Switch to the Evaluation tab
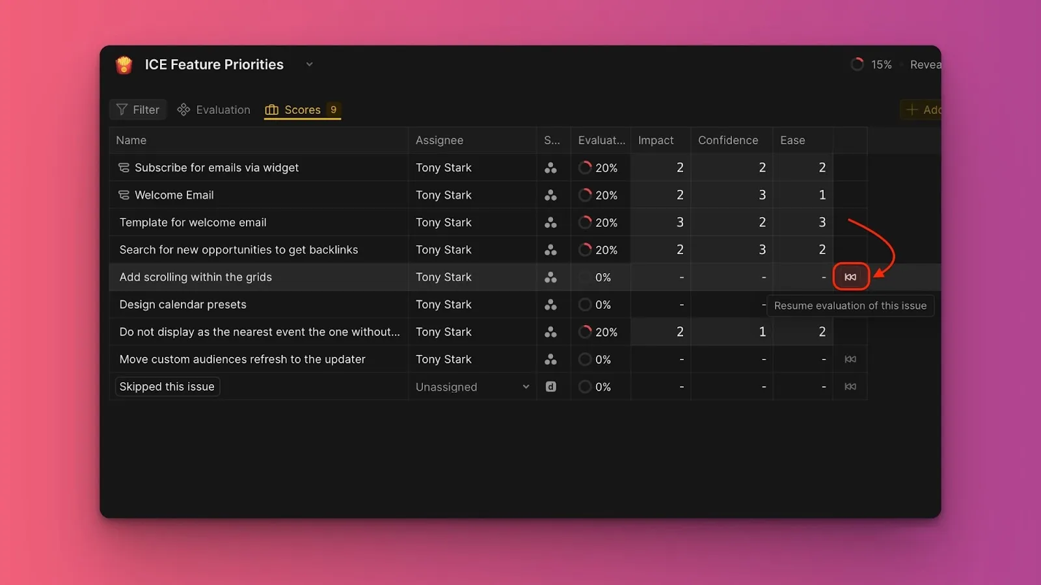1041x585 pixels. click(x=214, y=110)
